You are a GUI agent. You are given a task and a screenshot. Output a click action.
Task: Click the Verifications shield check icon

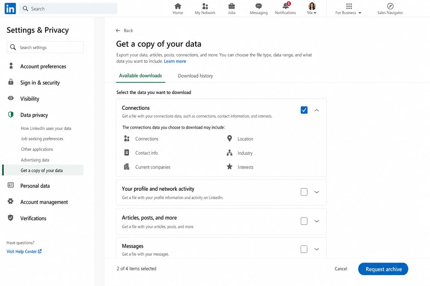10,217
